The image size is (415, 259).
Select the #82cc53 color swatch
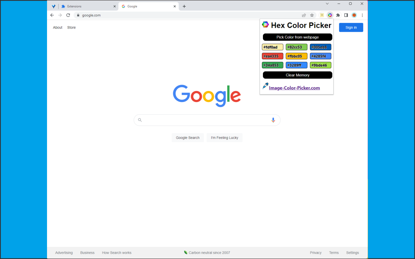[x=296, y=47]
